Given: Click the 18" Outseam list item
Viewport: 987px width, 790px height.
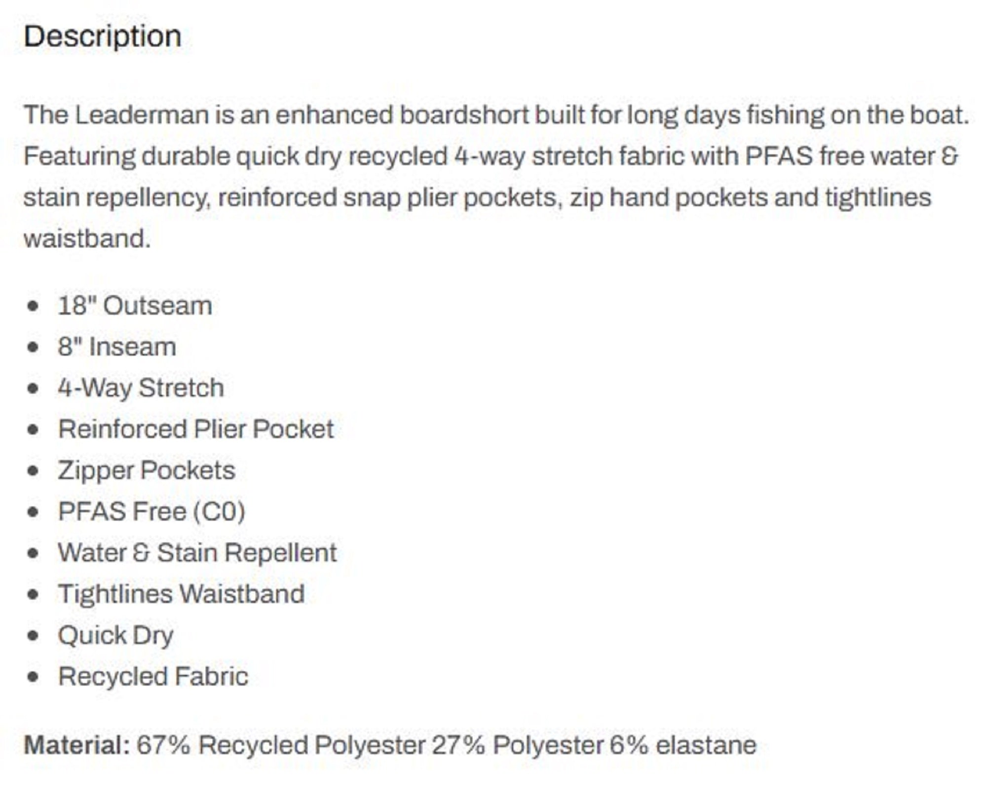Looking at the screenshot, I should 135,306.
